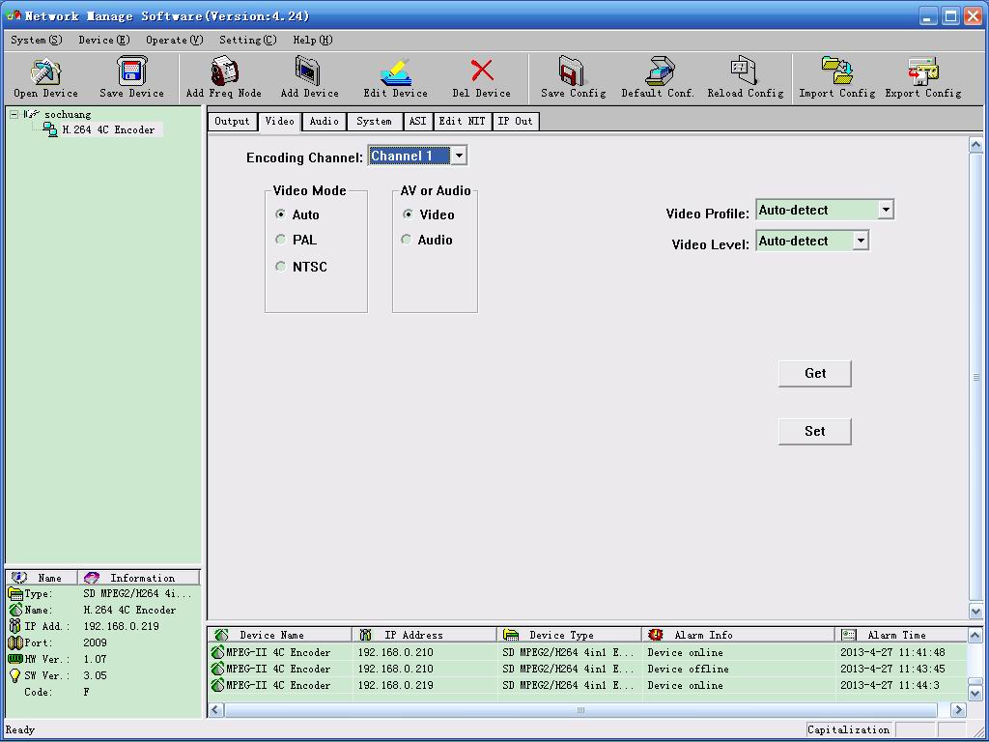Open the Operate menu
This screenshot has height=742, width=989.
tap(175, 40)
